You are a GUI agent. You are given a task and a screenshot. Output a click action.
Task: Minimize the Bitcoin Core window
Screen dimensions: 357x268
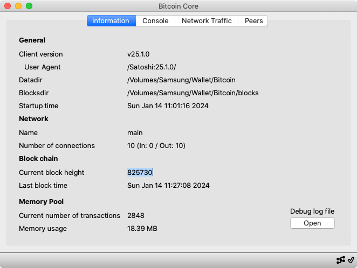pos(18,6)
